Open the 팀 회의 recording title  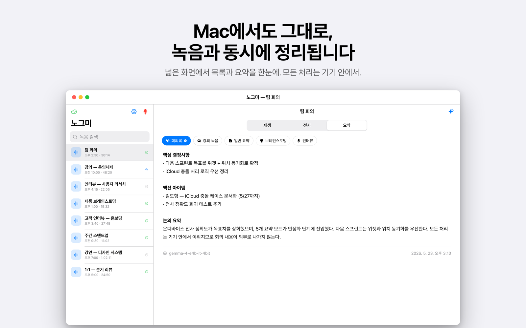point(91,150)
